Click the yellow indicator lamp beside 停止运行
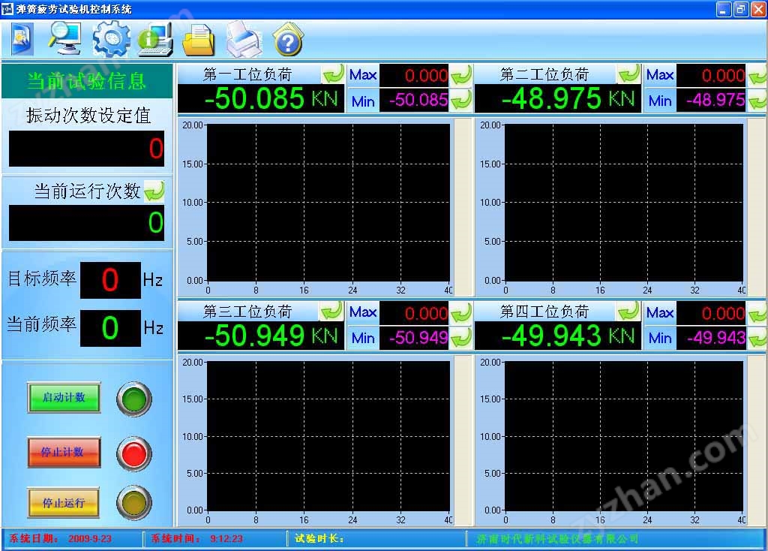768x551 pixels. click(134, 503)
